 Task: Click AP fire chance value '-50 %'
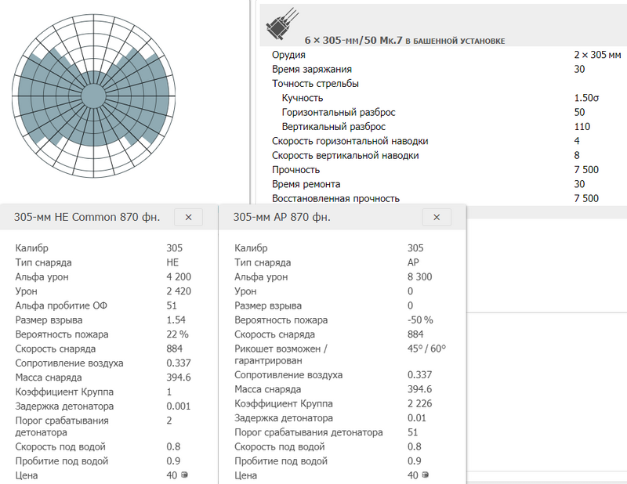[420, 320]
